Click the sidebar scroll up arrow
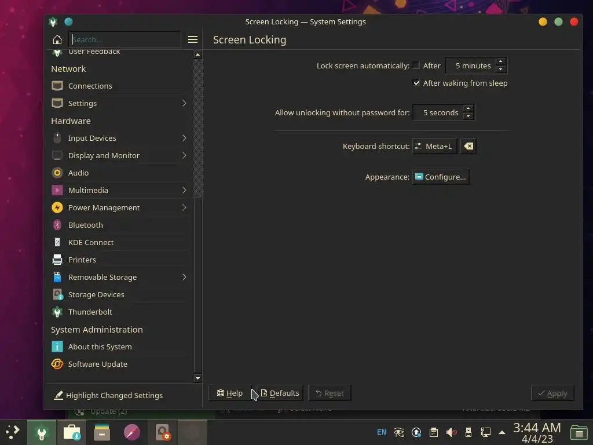 [198, 55]
